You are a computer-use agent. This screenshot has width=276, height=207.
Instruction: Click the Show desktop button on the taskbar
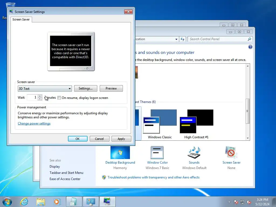pyautogui.click(x=274, y=202)
